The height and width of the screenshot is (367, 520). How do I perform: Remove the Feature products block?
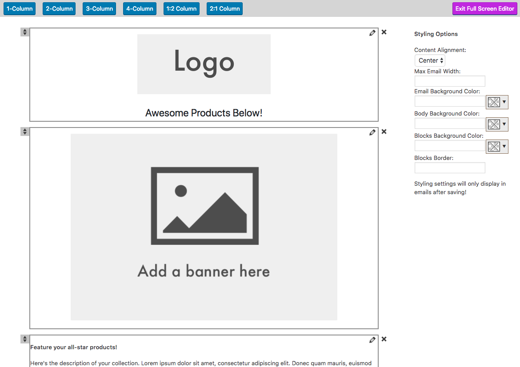tap(384, 339)
